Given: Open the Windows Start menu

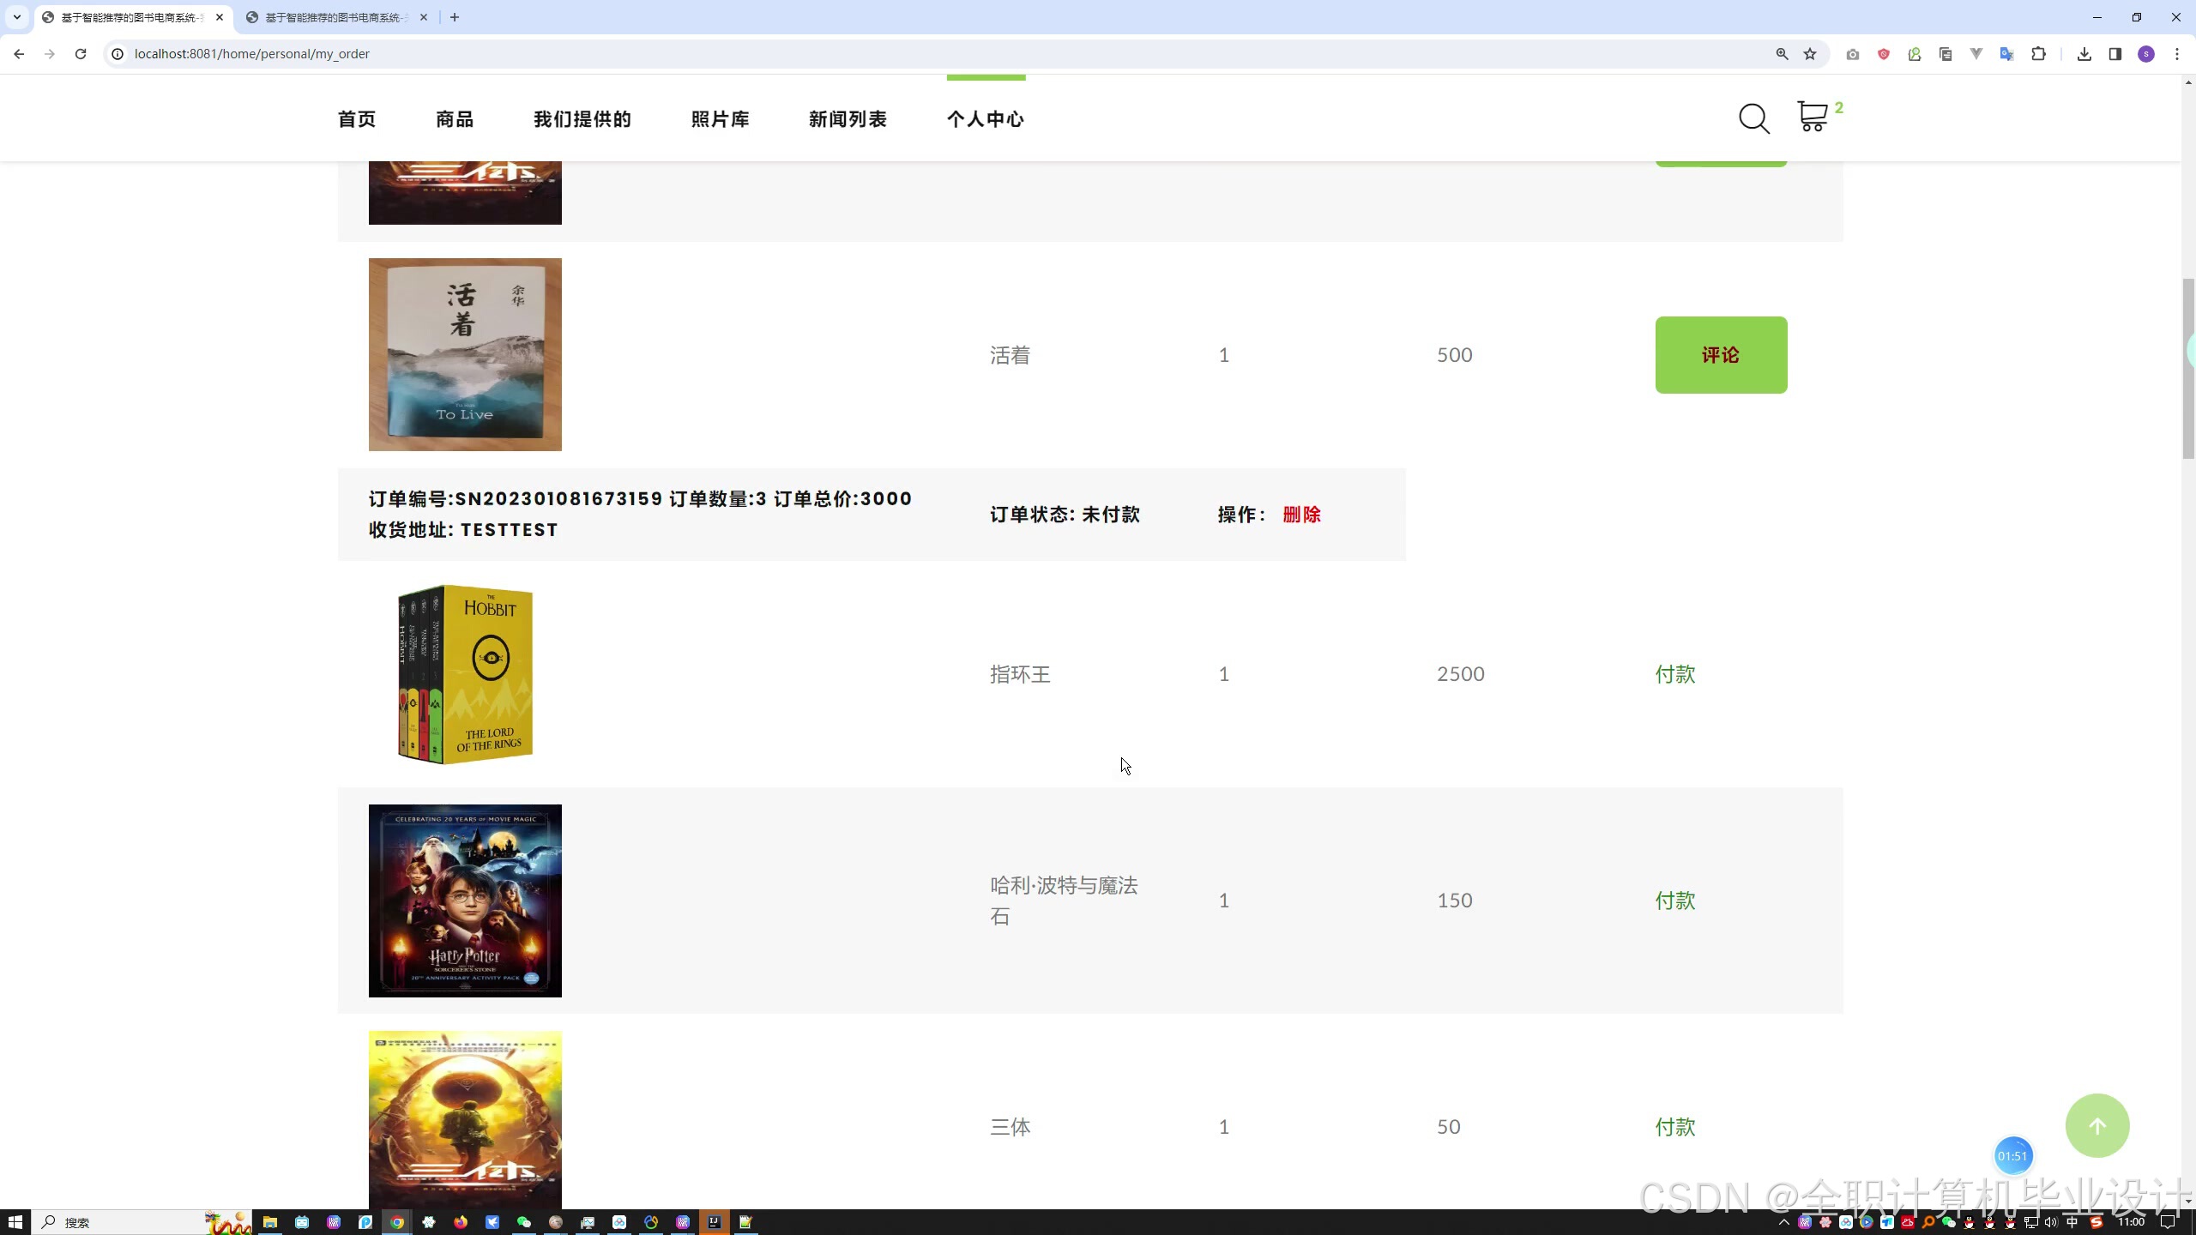Looking at the screenshot, I should [x=15, y=1222].
